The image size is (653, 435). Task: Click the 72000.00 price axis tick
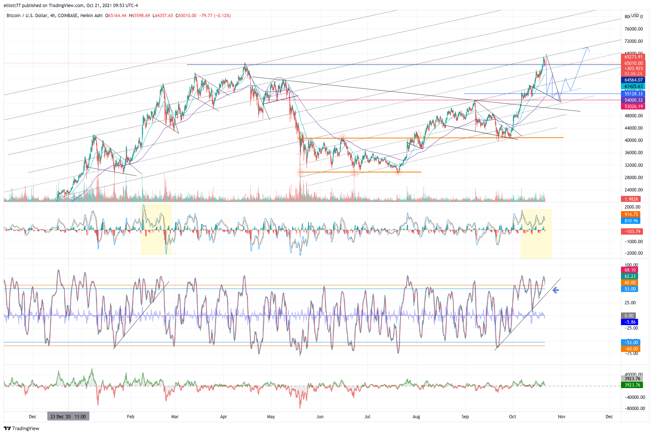coord(634,41)
